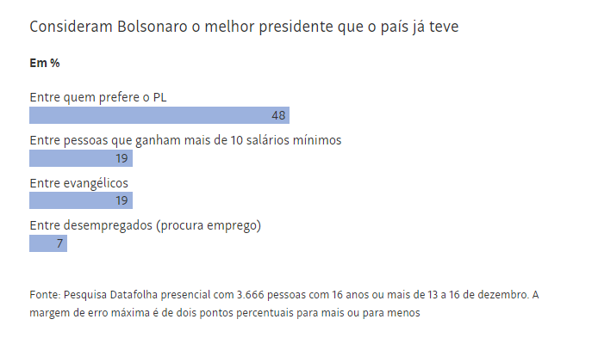Image resolution: width=598 pixels, height=350 pixels.
Task: Click the word 'Bolsonaro' in the title
Action: click(153, 27)
